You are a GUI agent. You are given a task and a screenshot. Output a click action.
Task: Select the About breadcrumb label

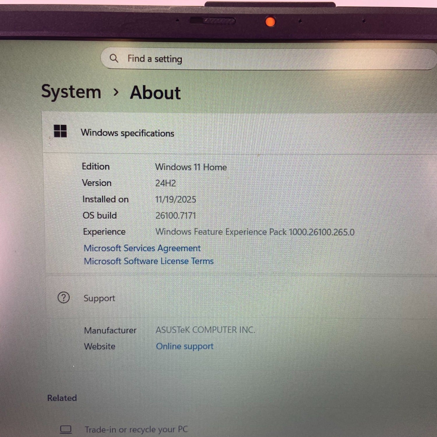tap(155, 93)
